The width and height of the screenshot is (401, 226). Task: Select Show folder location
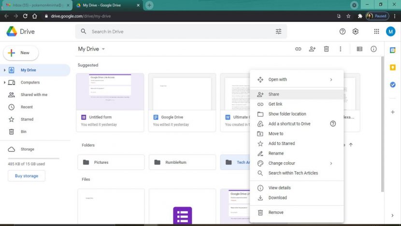pos(297,114)
